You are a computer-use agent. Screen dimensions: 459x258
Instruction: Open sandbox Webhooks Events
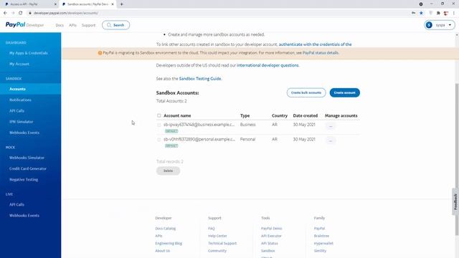click(x=24, y=133)
